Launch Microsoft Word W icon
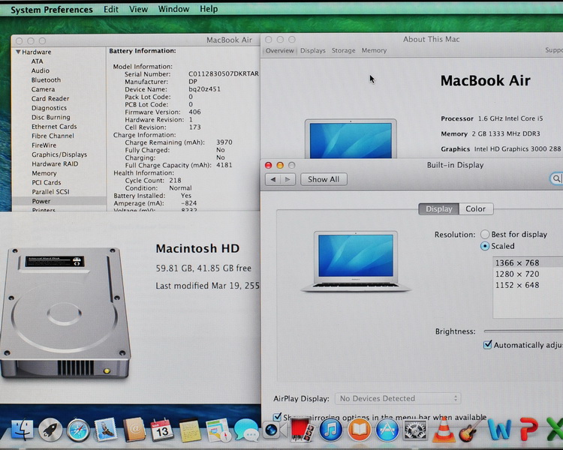Screen dimensions: 563x450 coord(499,429)
